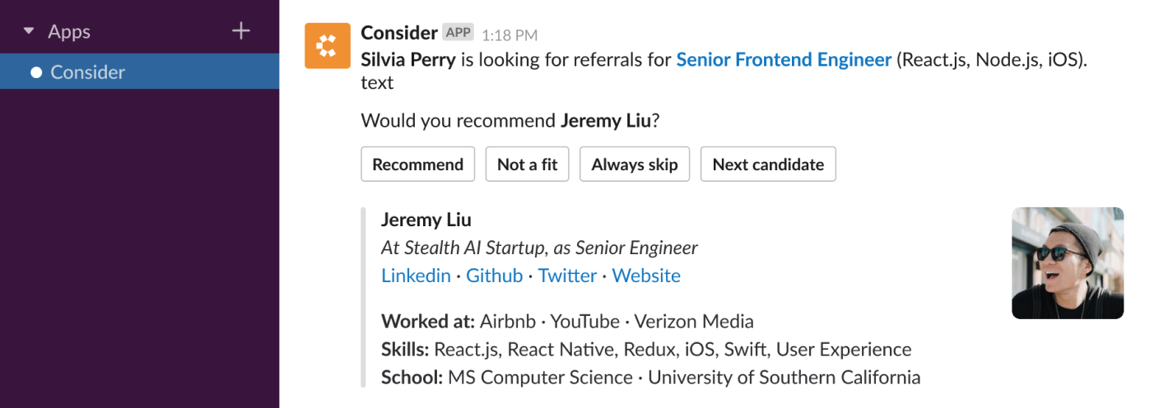Click the Recommend button
Image resolution: width=1159 pixels, height=408 pixels.
(x=418, y=164)
